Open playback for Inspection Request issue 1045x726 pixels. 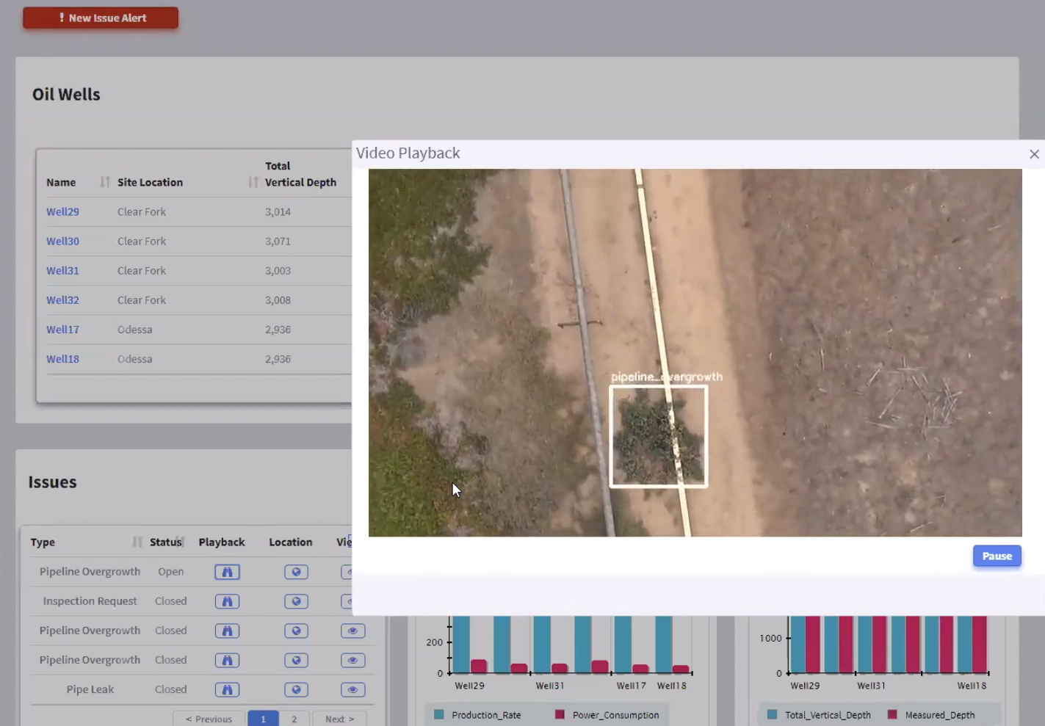tap(227, 601)
